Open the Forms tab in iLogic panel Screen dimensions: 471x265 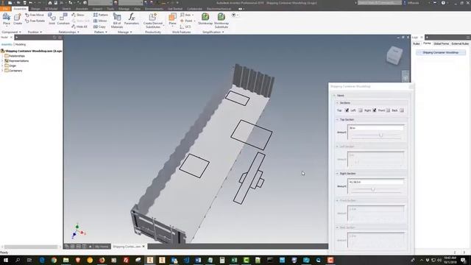coord(427,43)
